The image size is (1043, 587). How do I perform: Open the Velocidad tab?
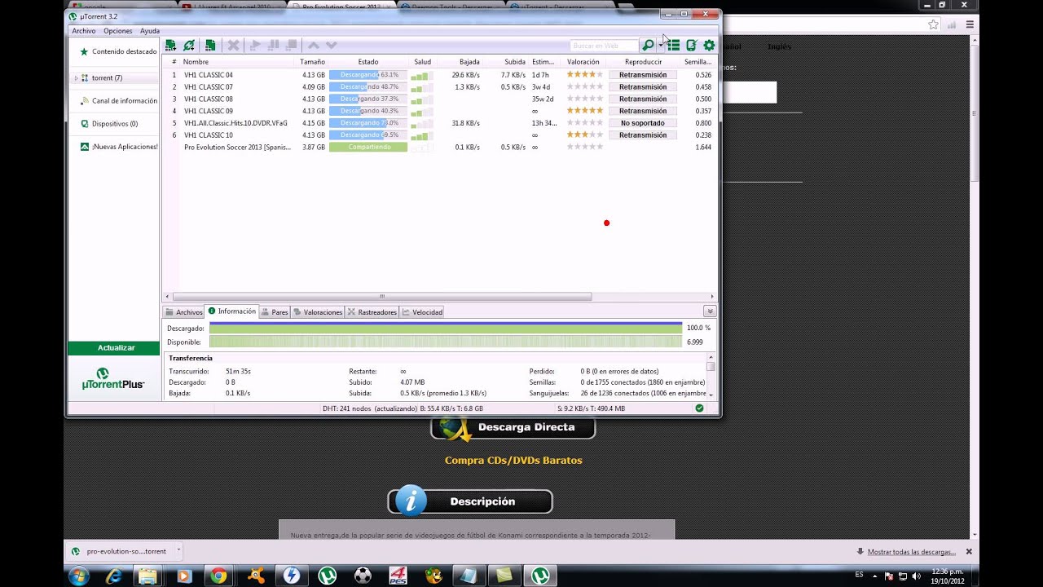click(x=422, y=312)
